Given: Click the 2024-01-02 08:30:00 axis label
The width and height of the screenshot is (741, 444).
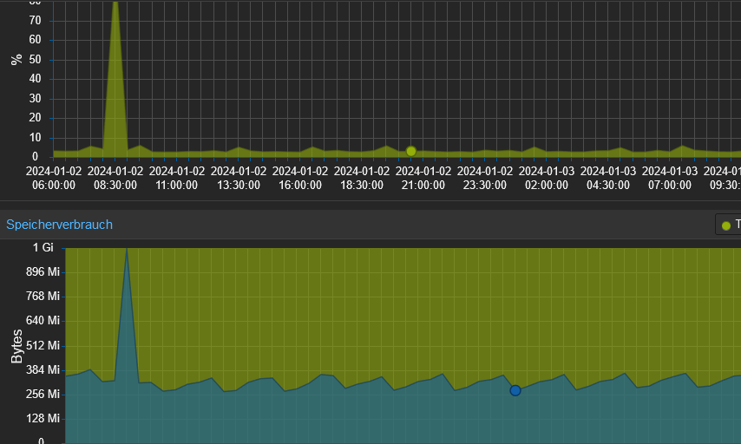Looking at the screenshot, I should 115,178.
